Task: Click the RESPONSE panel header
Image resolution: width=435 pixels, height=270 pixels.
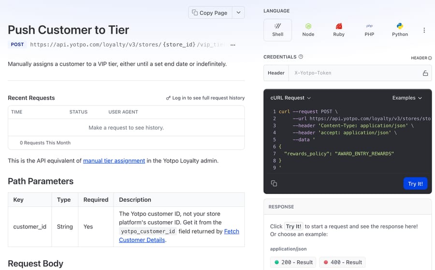Action: pyautogui.click(x=348, y=207)
